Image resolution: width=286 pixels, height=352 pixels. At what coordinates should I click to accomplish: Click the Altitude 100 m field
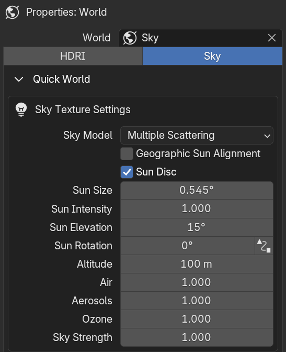197,264
